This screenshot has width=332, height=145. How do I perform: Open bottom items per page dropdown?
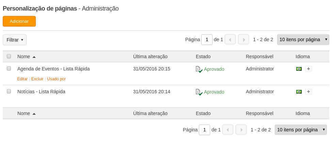pyautogui.click(x=301, y=130)
